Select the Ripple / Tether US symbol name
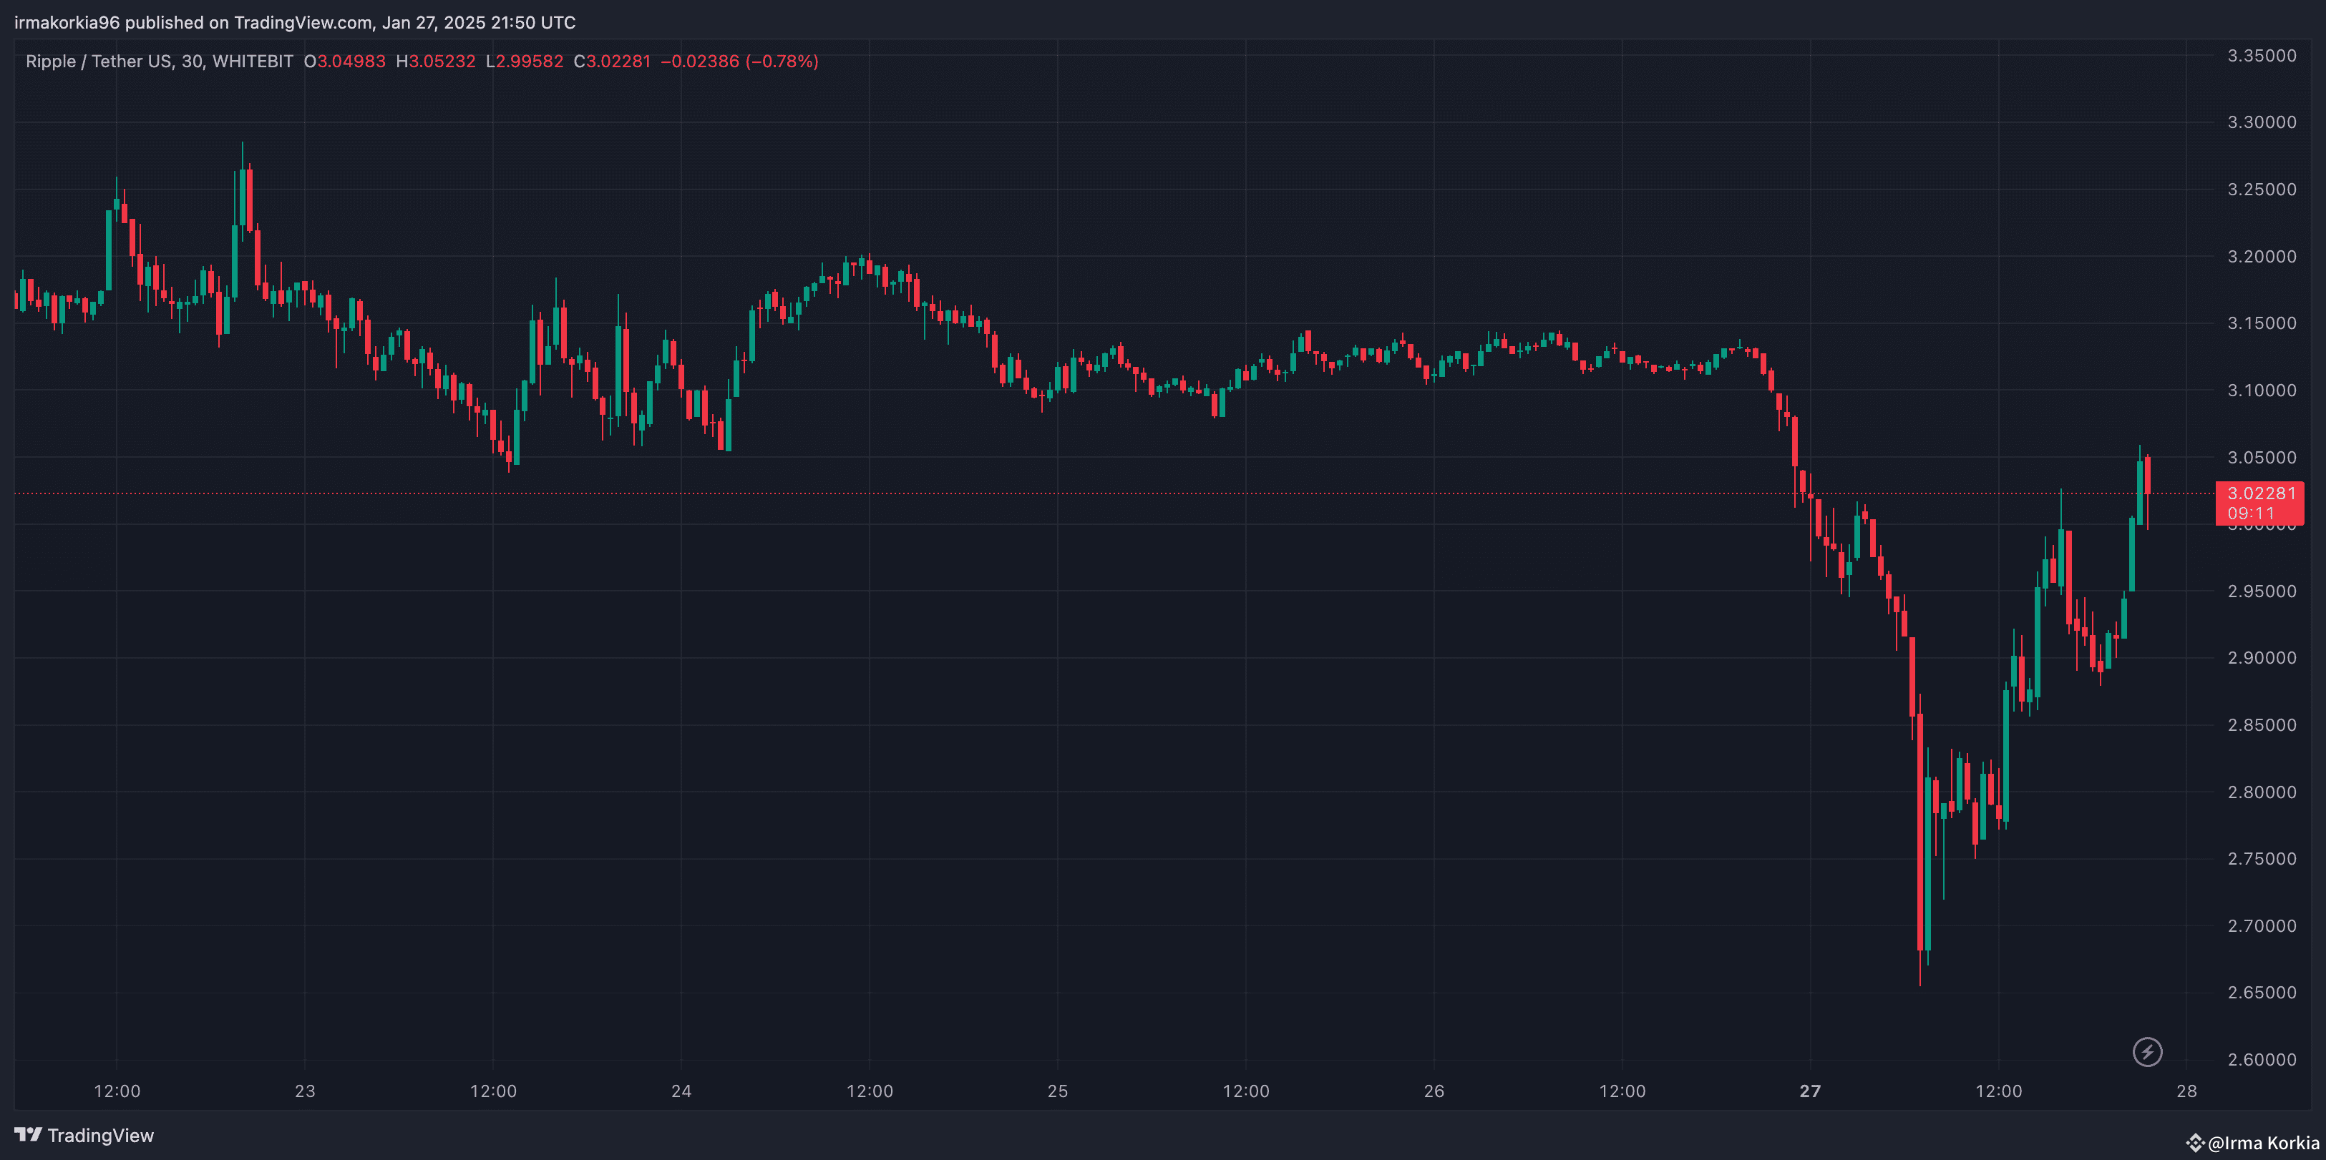This screenshot has width=2326, height=1160. pos(100,62)
